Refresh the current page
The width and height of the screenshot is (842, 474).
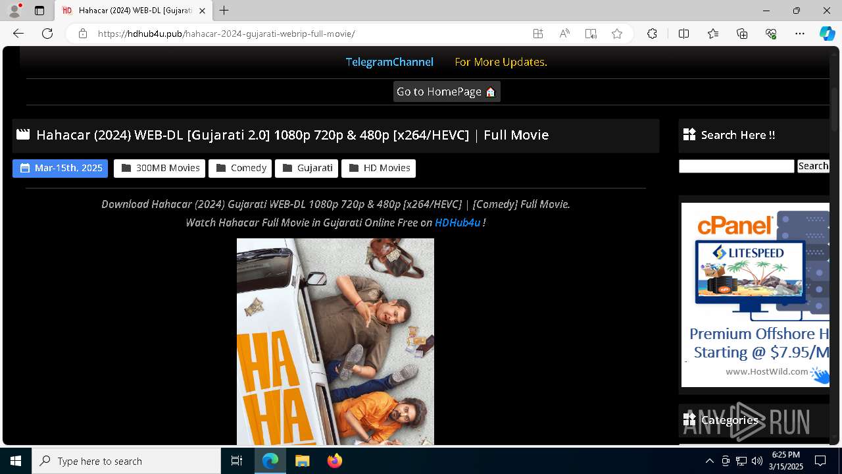(47, 34)
